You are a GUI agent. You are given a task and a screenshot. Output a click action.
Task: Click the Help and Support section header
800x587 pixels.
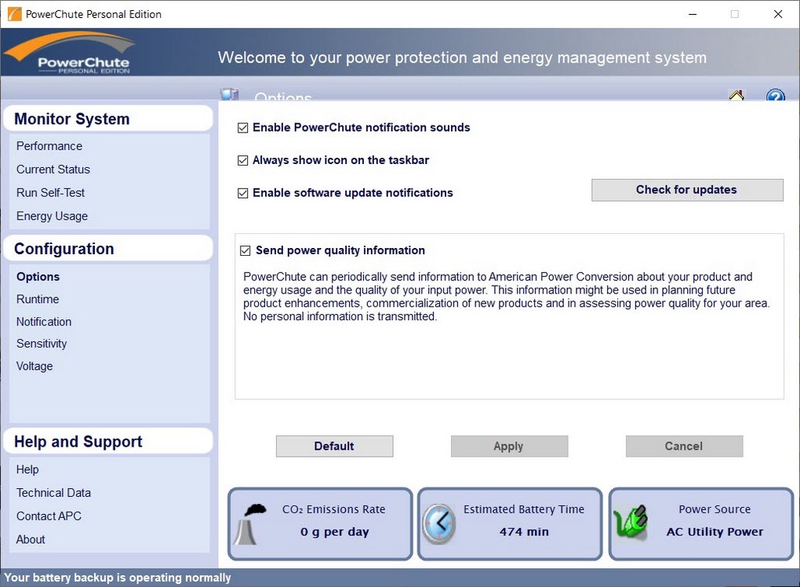[107, 442]
